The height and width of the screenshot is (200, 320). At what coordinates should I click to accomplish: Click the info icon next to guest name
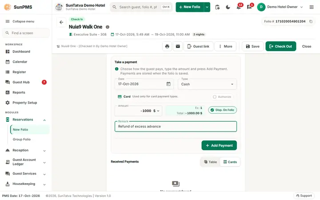[x=108, y=27]
